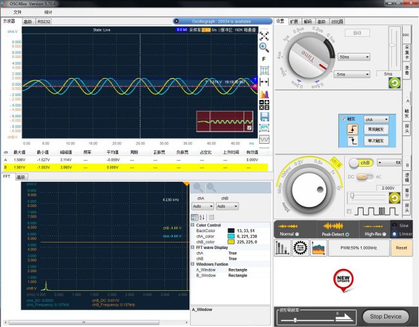Click the waveform refresh rate slider

pyautogui.click(x=295, y=320)
